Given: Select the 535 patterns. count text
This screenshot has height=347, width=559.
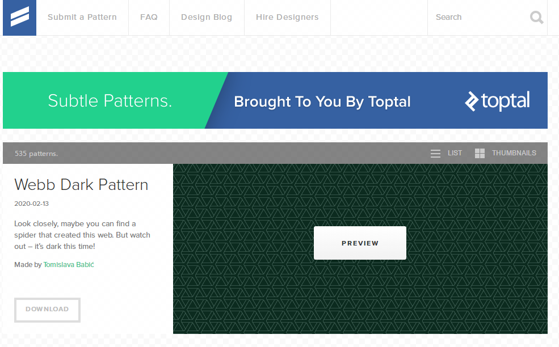Looking at the screenshot, I should (x=36, y=154).
